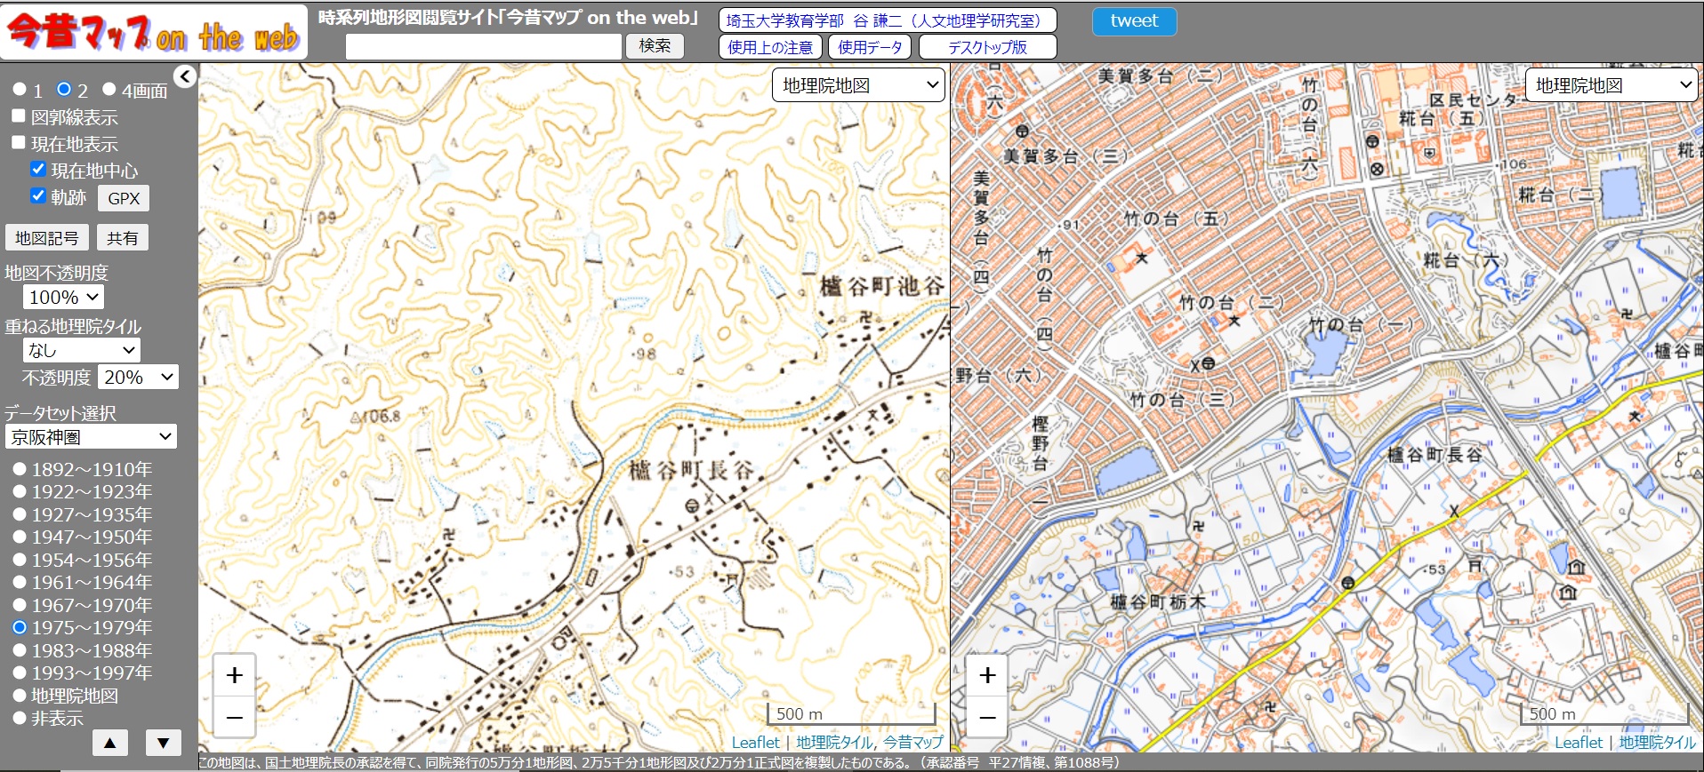Click the up triangle dataset button
Viewport: 1704px width, 772px height.
tap(110, 743)
